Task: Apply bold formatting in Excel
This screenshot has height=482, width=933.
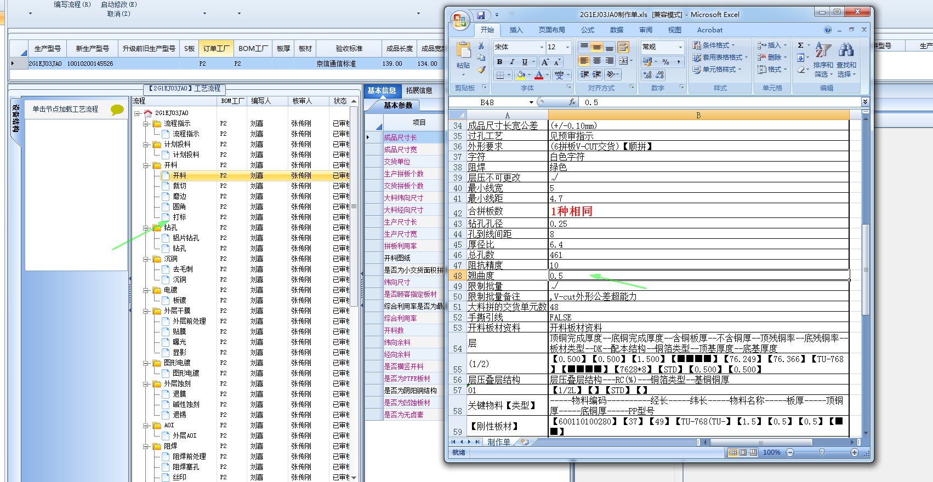Action: pos(499,62)
